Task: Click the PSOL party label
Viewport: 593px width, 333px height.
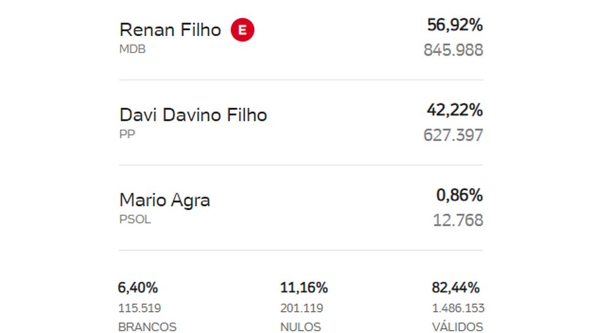Action: coord(135,219)
